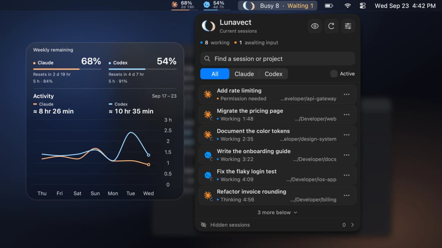
Task: Toggle the eye visibility button in the Lunavect header
Action: click(315, 26)
